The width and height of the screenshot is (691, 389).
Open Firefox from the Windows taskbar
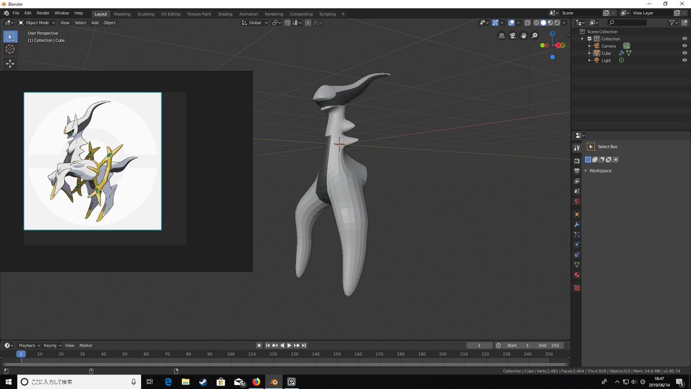pos(256,382)
